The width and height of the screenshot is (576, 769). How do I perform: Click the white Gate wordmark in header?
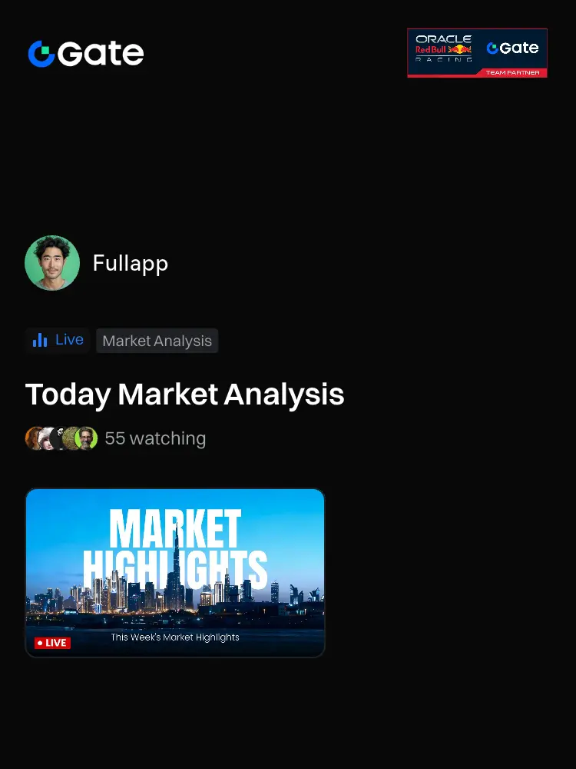click(101, 54)
